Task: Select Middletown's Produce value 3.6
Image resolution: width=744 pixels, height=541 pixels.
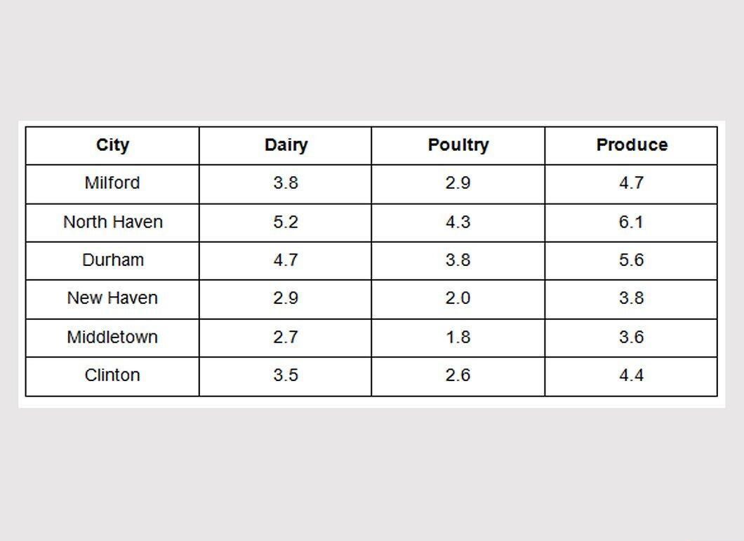Action: [631, 337]
